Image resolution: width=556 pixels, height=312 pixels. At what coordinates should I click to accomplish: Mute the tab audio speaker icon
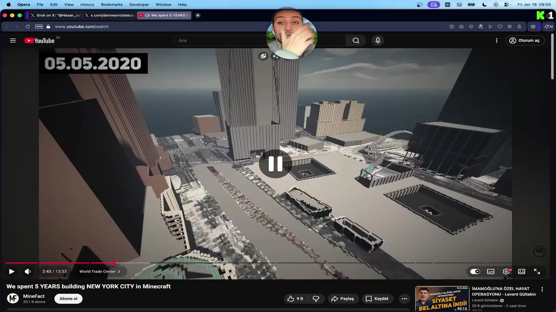(147, 15)
